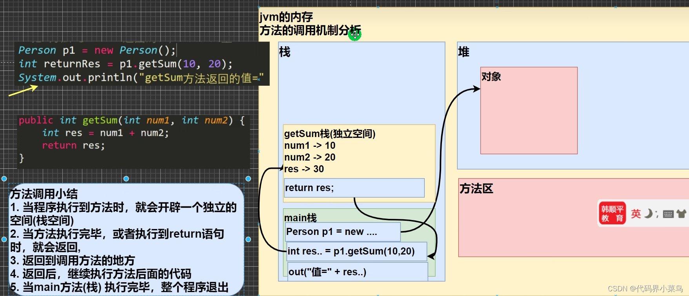Click summary item '5. 当main方法(栈) 执行完毕'
The image size is (689, 296).
tap(119, 287)
